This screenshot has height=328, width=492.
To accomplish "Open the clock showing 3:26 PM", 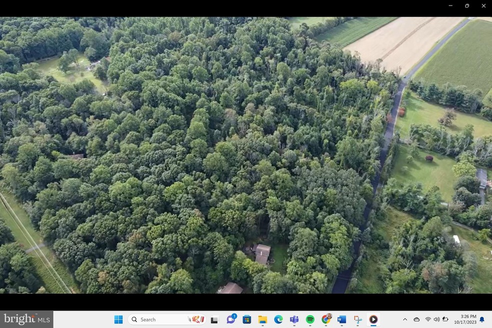I will (x=465, y=319).
